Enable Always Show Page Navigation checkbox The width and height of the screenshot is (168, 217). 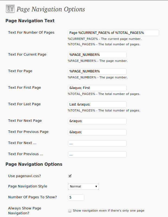pyautogui.click(x=70, y=211)
